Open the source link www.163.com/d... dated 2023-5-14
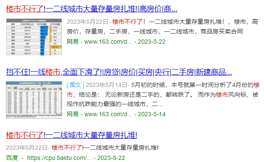Viewport: 264px width, 162px height. [x=108, y=114]
